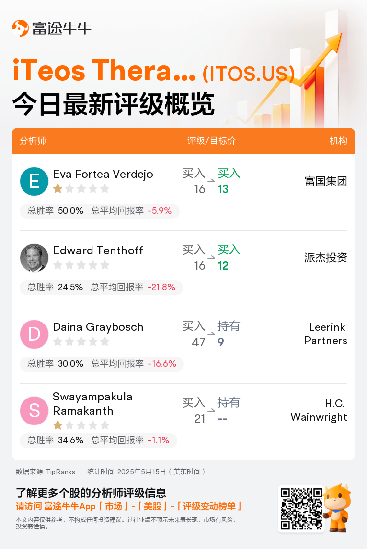
Task: Click Edward Tenthoff's win-rate stats pill
Action: pos(101,287)
